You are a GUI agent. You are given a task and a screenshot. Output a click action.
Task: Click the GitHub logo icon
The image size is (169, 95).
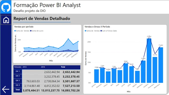point(6,7)
